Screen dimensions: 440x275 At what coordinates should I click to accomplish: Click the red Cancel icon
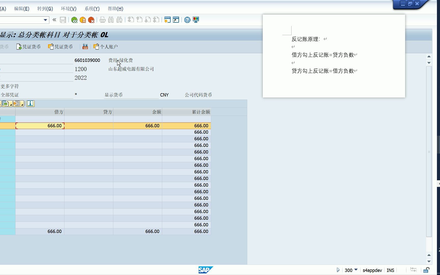pos(91,20)
